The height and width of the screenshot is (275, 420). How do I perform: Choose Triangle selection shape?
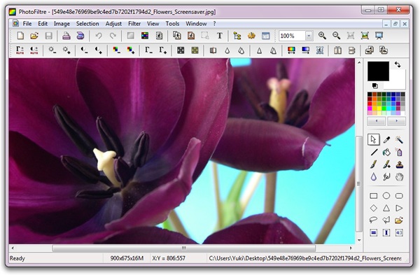(386, 208)
